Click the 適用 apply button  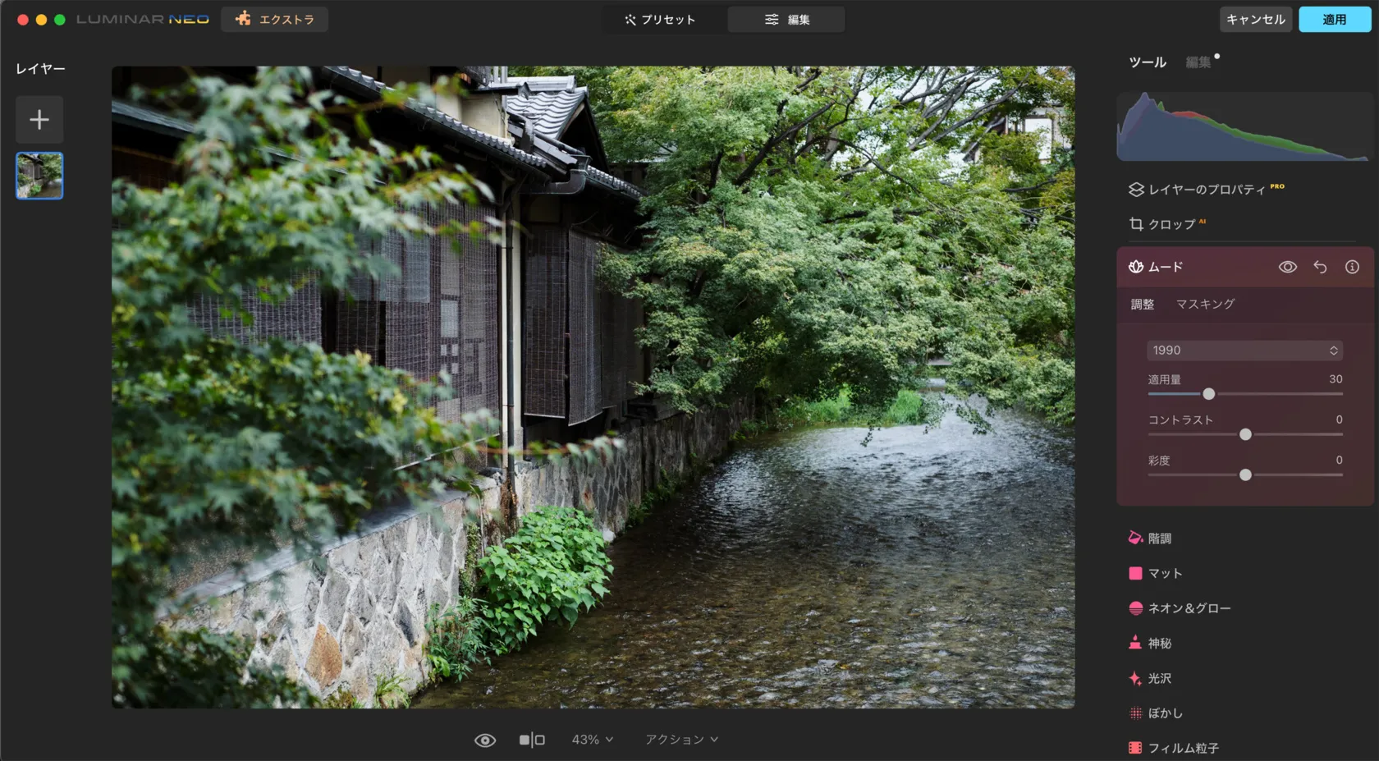1334,20
